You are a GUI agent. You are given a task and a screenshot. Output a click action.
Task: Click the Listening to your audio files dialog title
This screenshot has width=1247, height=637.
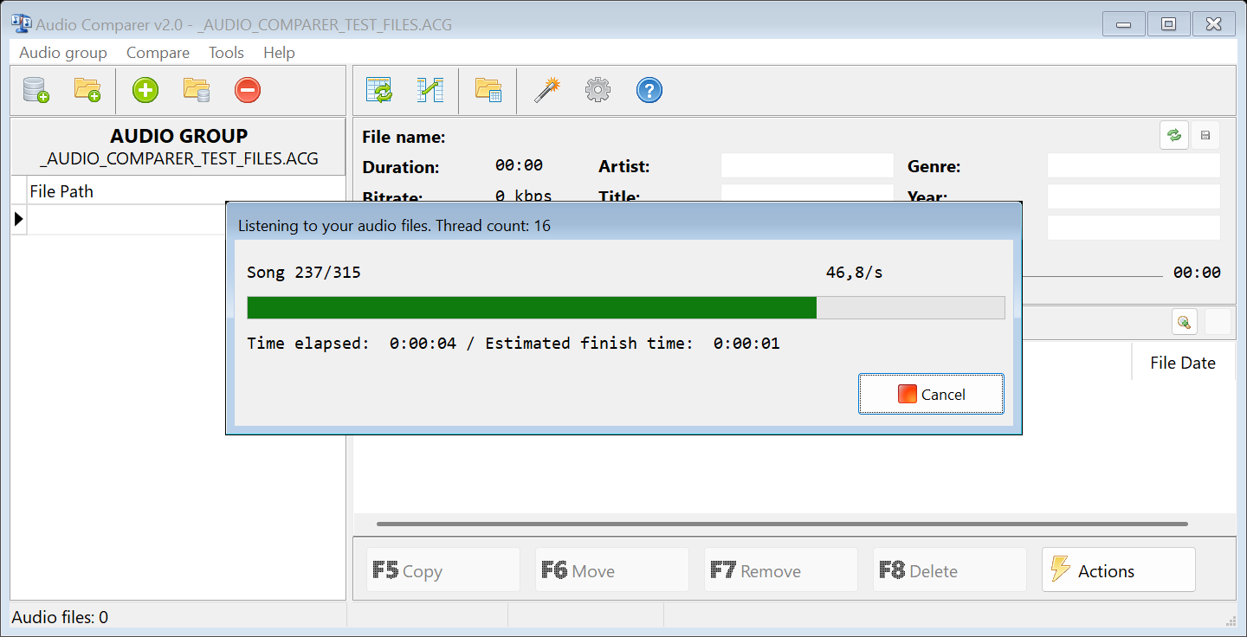394,226
